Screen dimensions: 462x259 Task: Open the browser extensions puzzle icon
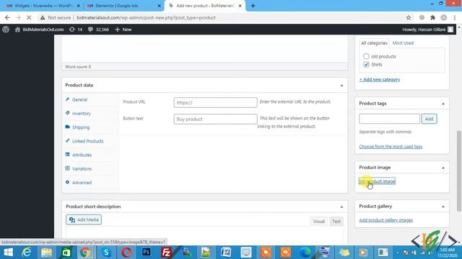click(x=432, y=17)
